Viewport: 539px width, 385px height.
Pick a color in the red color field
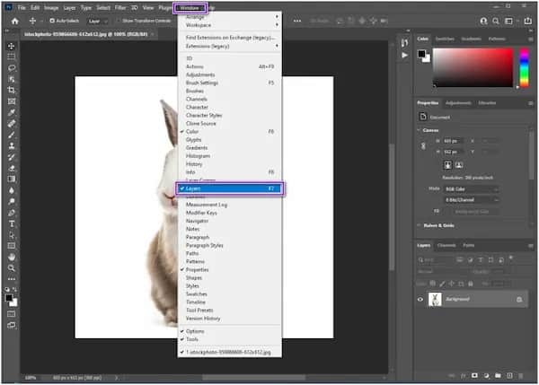pos(473,67)
